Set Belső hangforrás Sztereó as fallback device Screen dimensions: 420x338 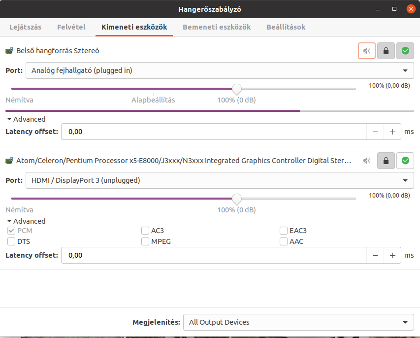(405, 51)
